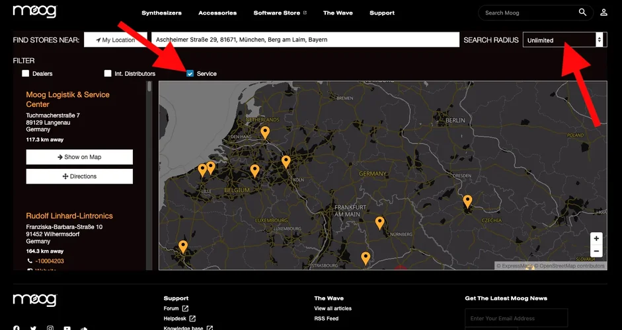622x330 pixels.
Task: Click the Directions button
Action: coord(79,176)
